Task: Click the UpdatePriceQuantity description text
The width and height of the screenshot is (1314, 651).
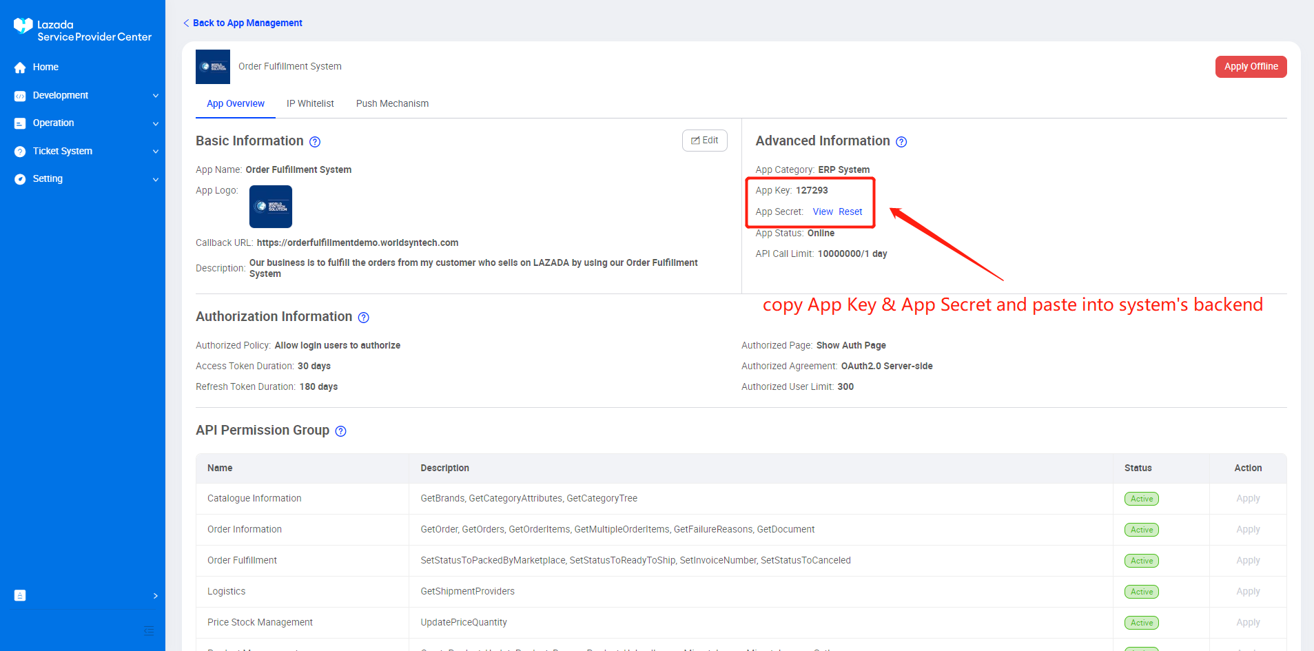Action: 464,623
